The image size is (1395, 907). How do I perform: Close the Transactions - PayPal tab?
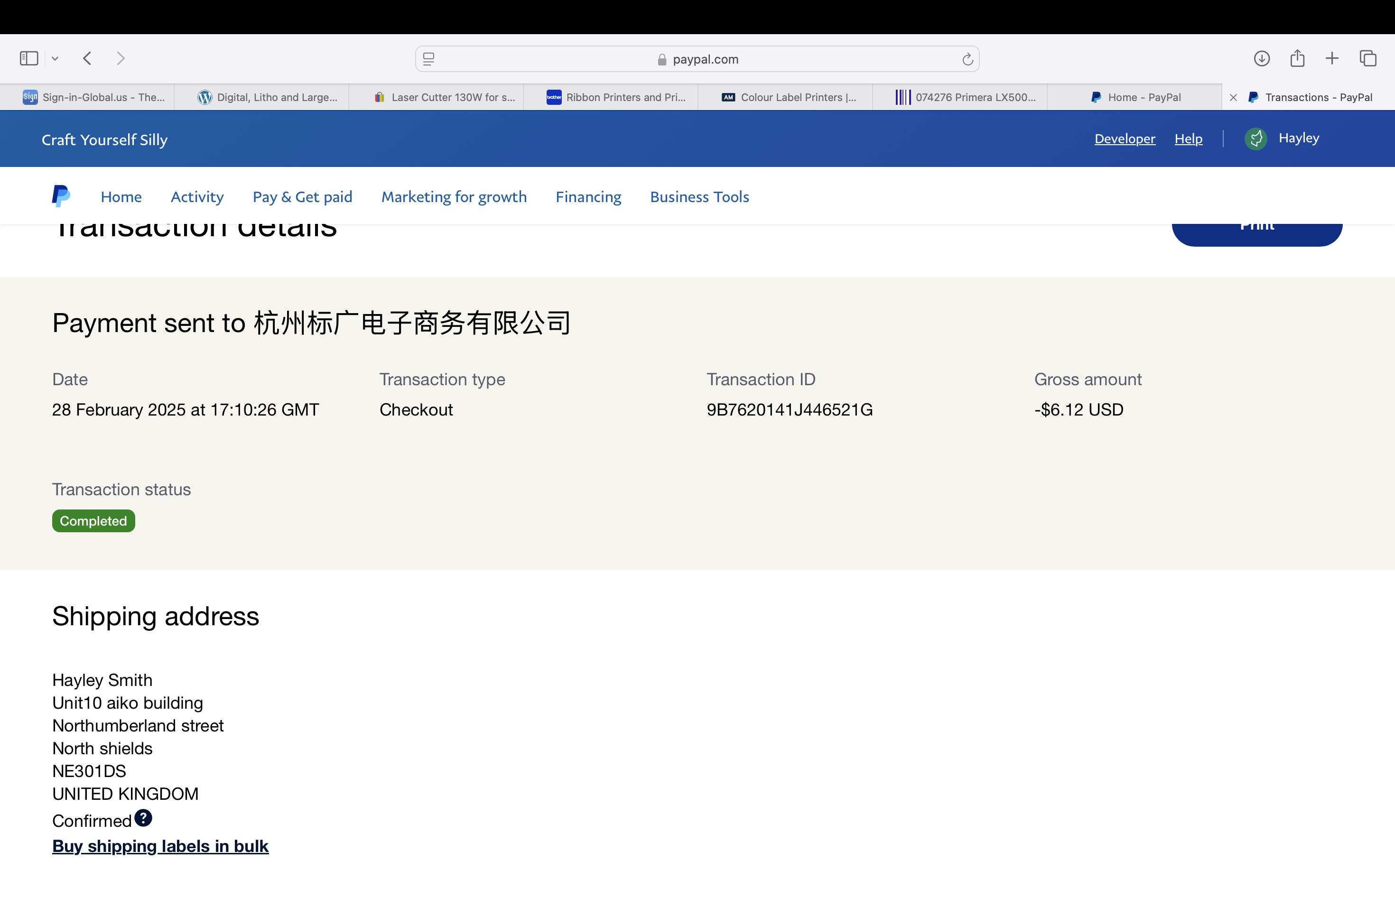[1233, 98]
